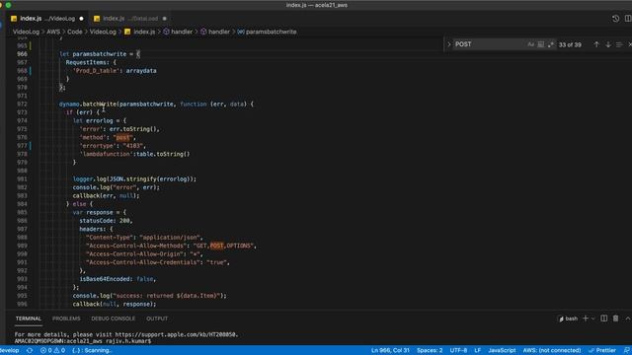
Task: Click AWS: (not connected) status item
Action: (552, 351)
